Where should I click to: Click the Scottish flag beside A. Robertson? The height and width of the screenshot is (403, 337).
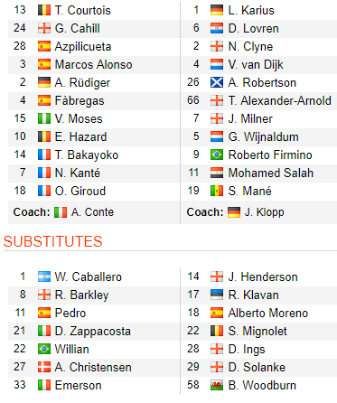click(217, 82)
